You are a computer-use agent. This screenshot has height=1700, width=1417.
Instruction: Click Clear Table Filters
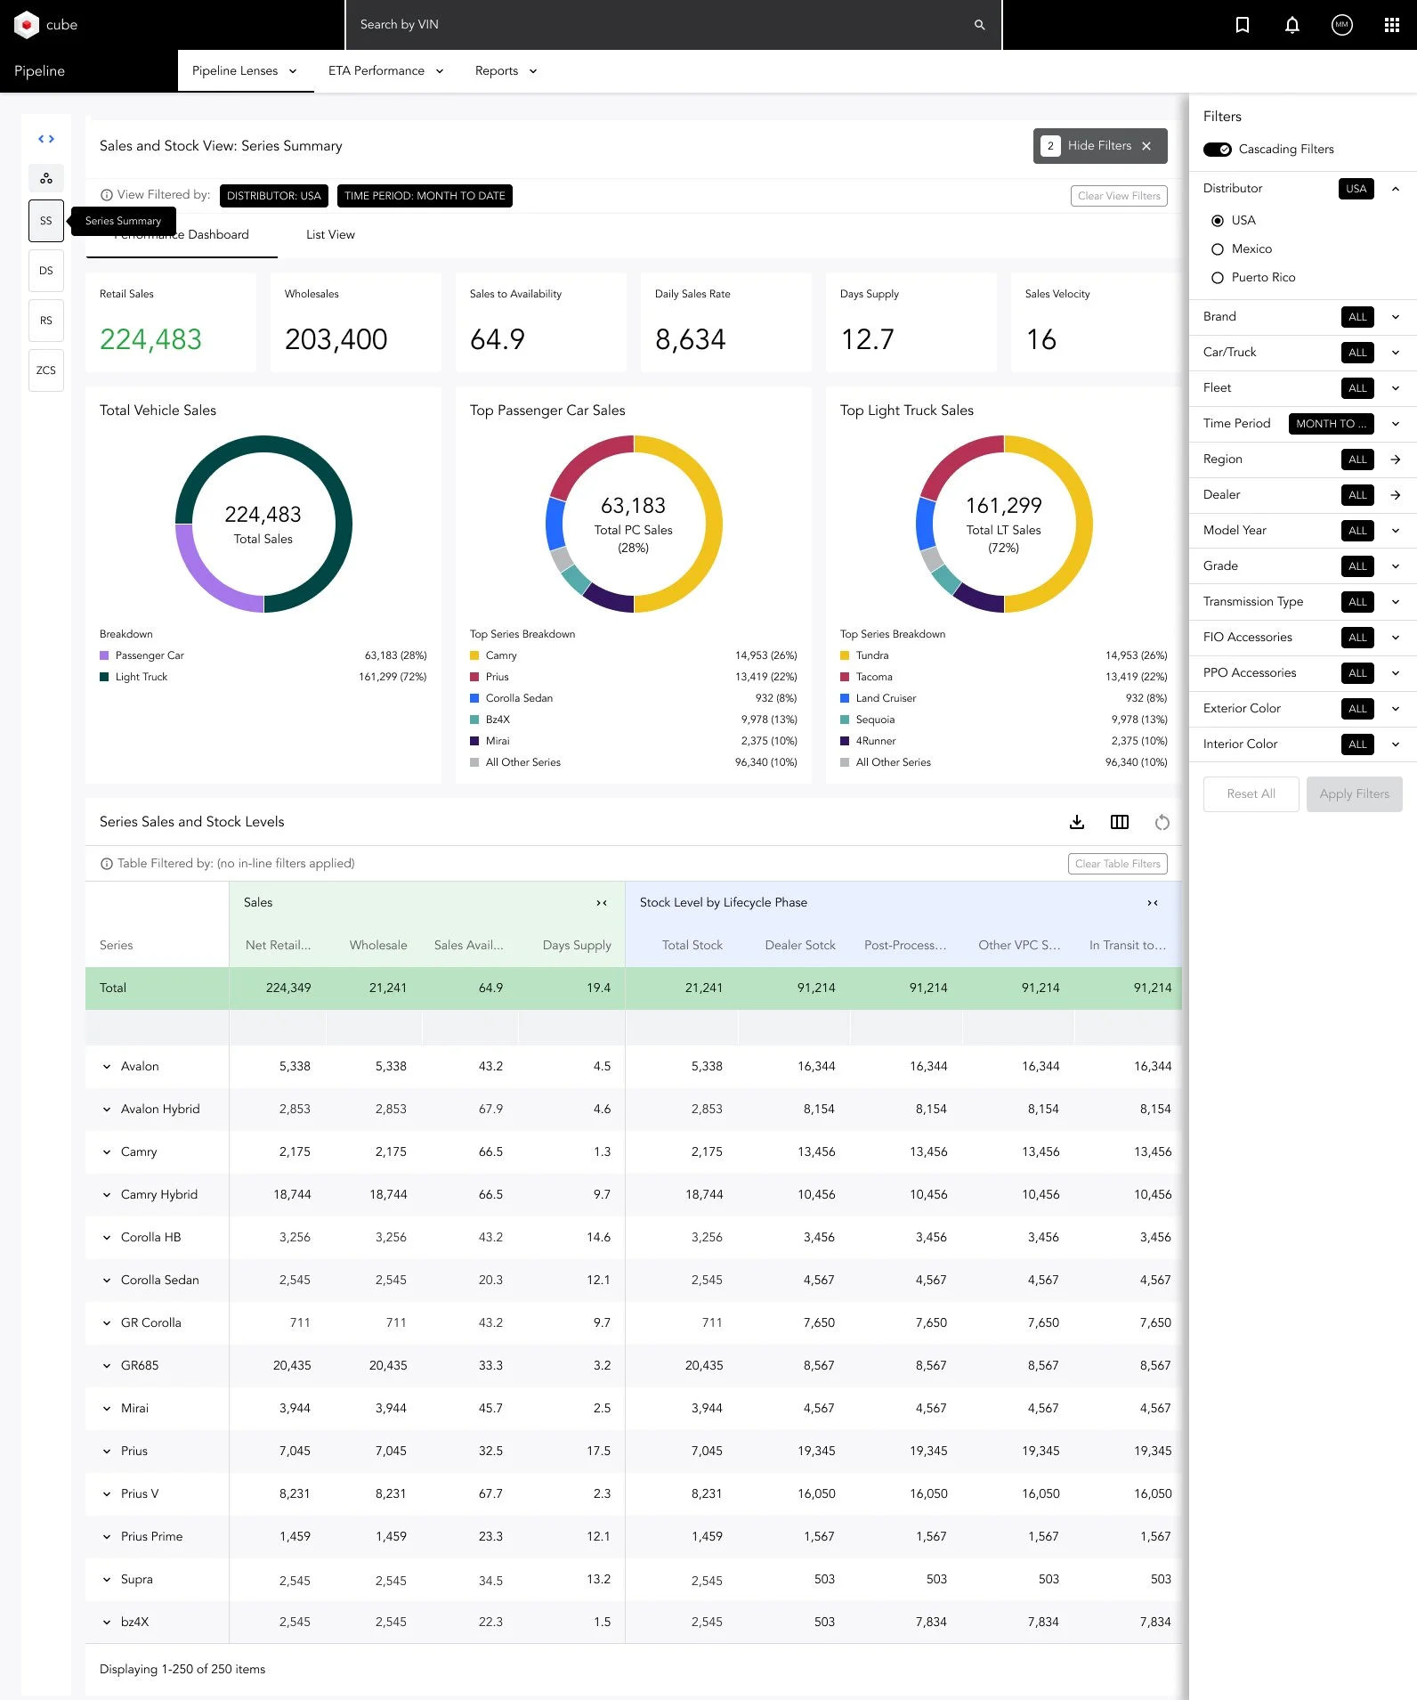click(1117, 864)
